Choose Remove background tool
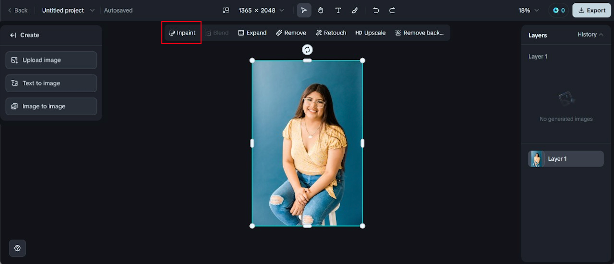 pos(419,33)
